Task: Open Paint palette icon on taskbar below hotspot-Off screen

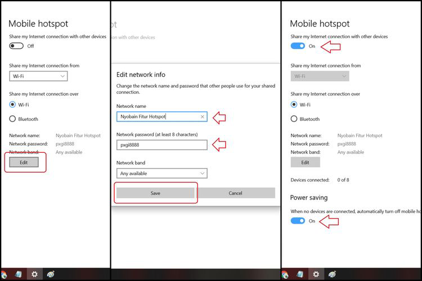Action: click(x=51, y=274)
